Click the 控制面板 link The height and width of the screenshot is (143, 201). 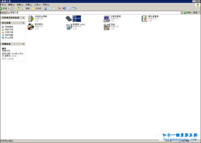pos(9,27)
